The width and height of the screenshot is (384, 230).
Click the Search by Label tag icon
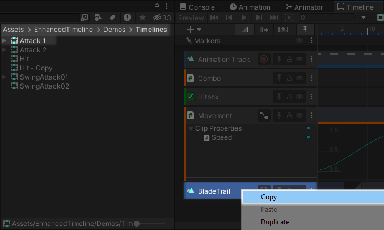tap(112, 18)
